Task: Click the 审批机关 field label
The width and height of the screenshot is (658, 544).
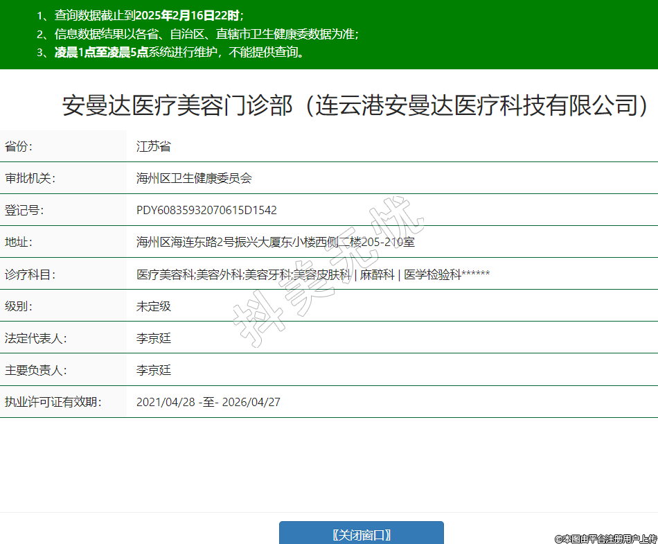Action: (x=30, y=178)
